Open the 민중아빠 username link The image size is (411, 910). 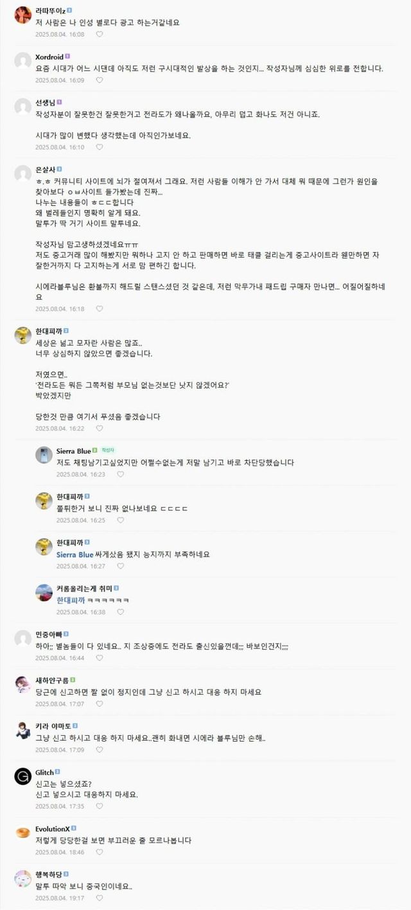click(x=48, y=634)
